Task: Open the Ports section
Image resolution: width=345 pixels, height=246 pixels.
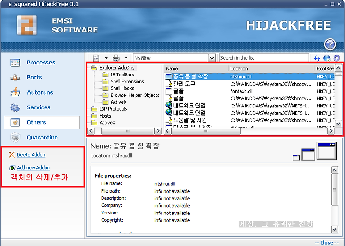Action: click(34, 77)
